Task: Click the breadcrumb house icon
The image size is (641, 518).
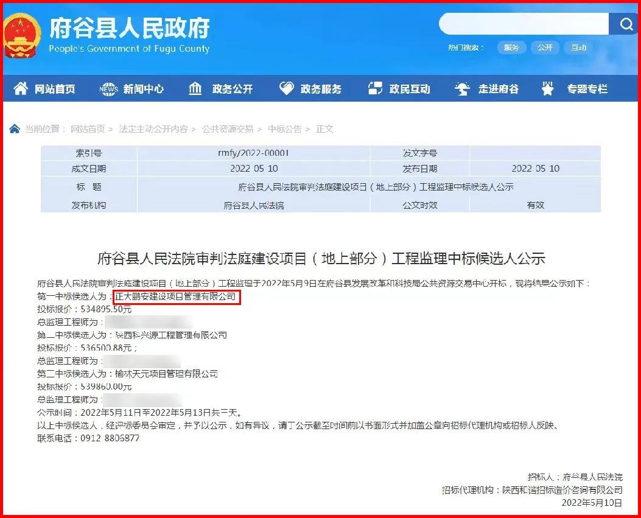Action: 15,128
